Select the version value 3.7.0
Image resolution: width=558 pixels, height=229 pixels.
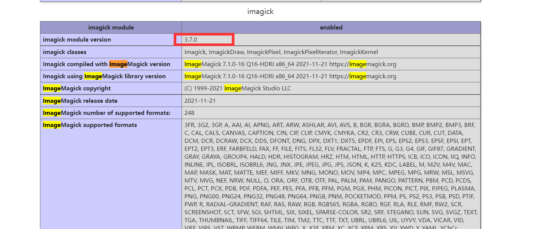pos(191,40)
